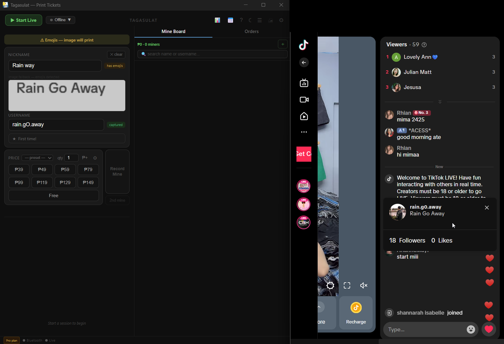Click the TikTok logo in sidebar

pos(304,45)
